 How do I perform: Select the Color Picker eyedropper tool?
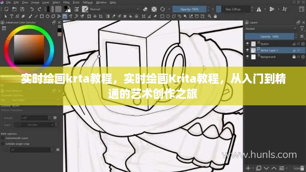(113, 16)
